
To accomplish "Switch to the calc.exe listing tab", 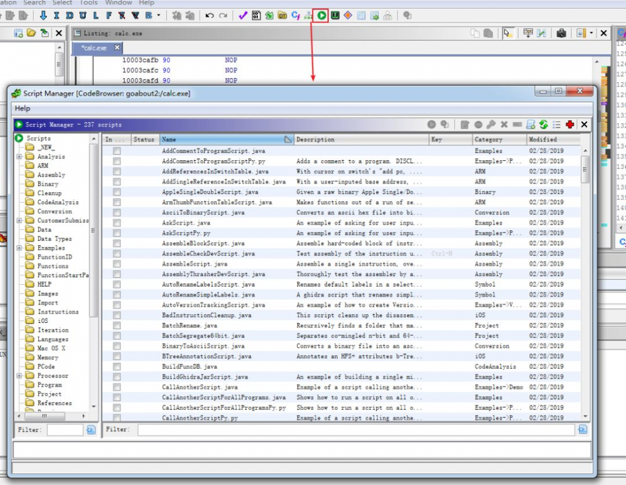I will [94, 48].
